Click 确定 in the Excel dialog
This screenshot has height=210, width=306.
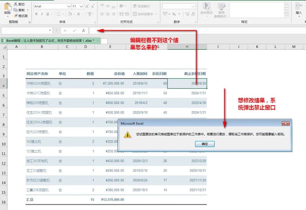tap(205, 144)
